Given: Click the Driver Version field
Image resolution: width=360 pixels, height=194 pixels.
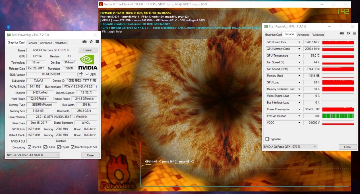Looking at the screenshot, I should pos(62,117).
